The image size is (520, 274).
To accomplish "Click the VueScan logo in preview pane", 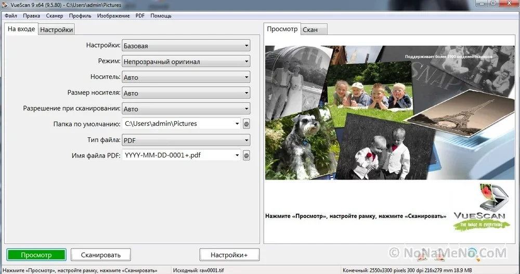I will (478, 207).
